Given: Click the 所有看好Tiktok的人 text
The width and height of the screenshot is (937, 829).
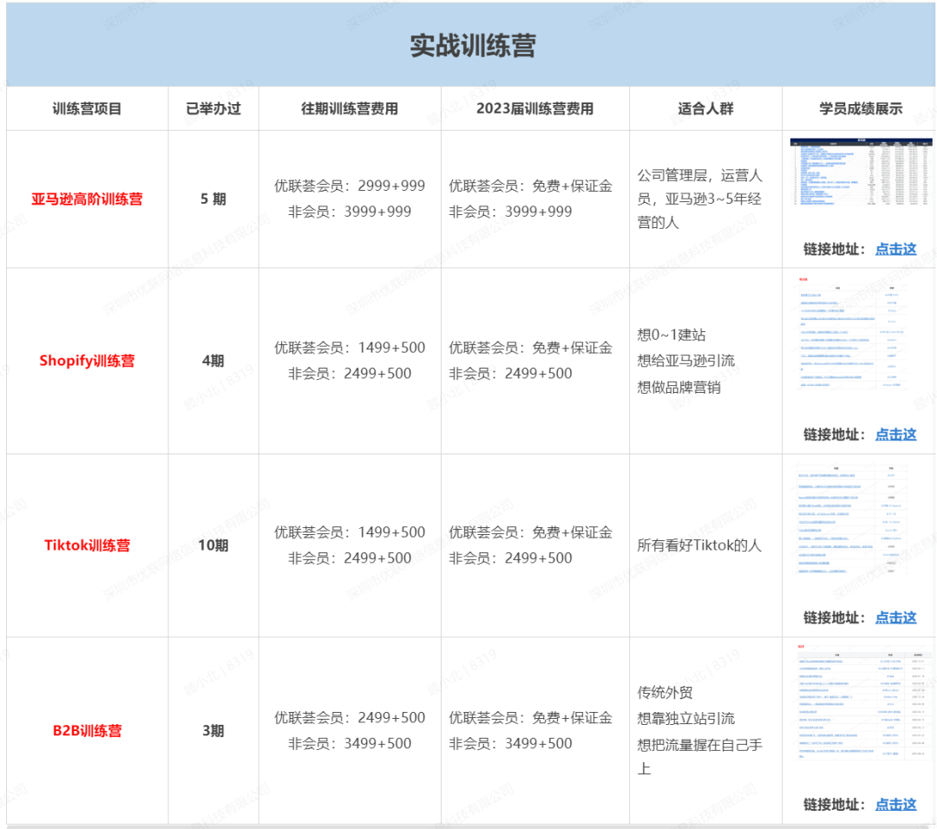Looking at the screenshot, I should (x=699, y=545).
